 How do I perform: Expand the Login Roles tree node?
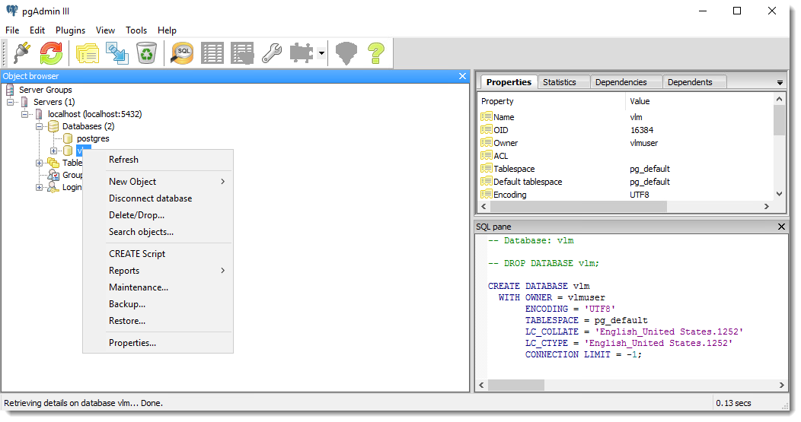[39, 188]
